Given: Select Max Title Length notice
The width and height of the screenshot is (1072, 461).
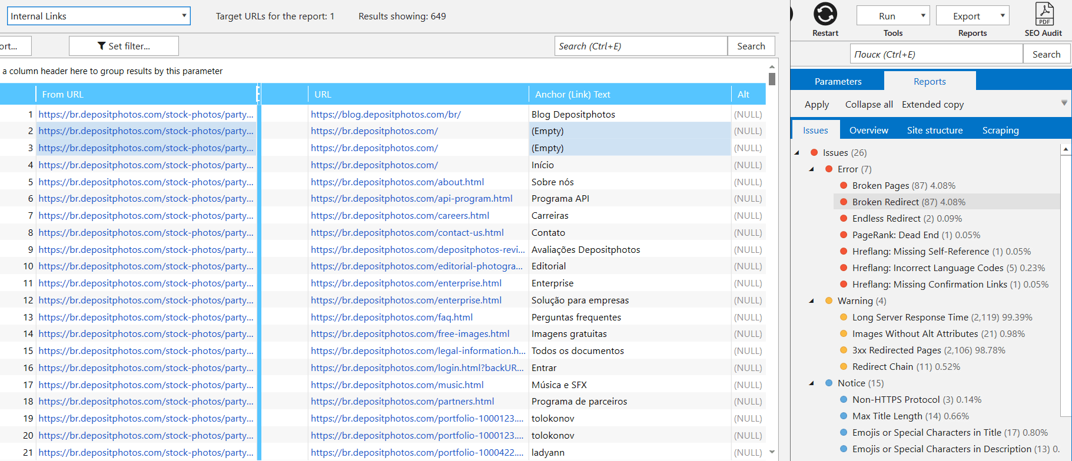Looking at the screenshot, I should pyautogui.click(x=910, y=416).
